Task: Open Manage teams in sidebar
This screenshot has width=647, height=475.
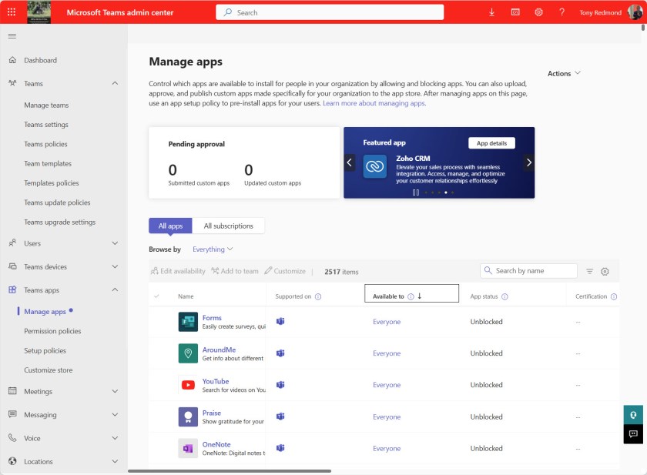Action: click(x=46, y=105)
